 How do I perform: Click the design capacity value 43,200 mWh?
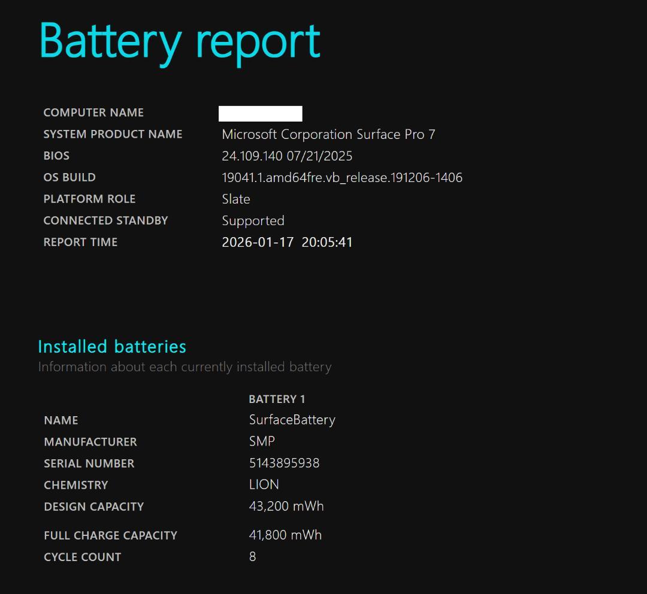click(286, 506)
